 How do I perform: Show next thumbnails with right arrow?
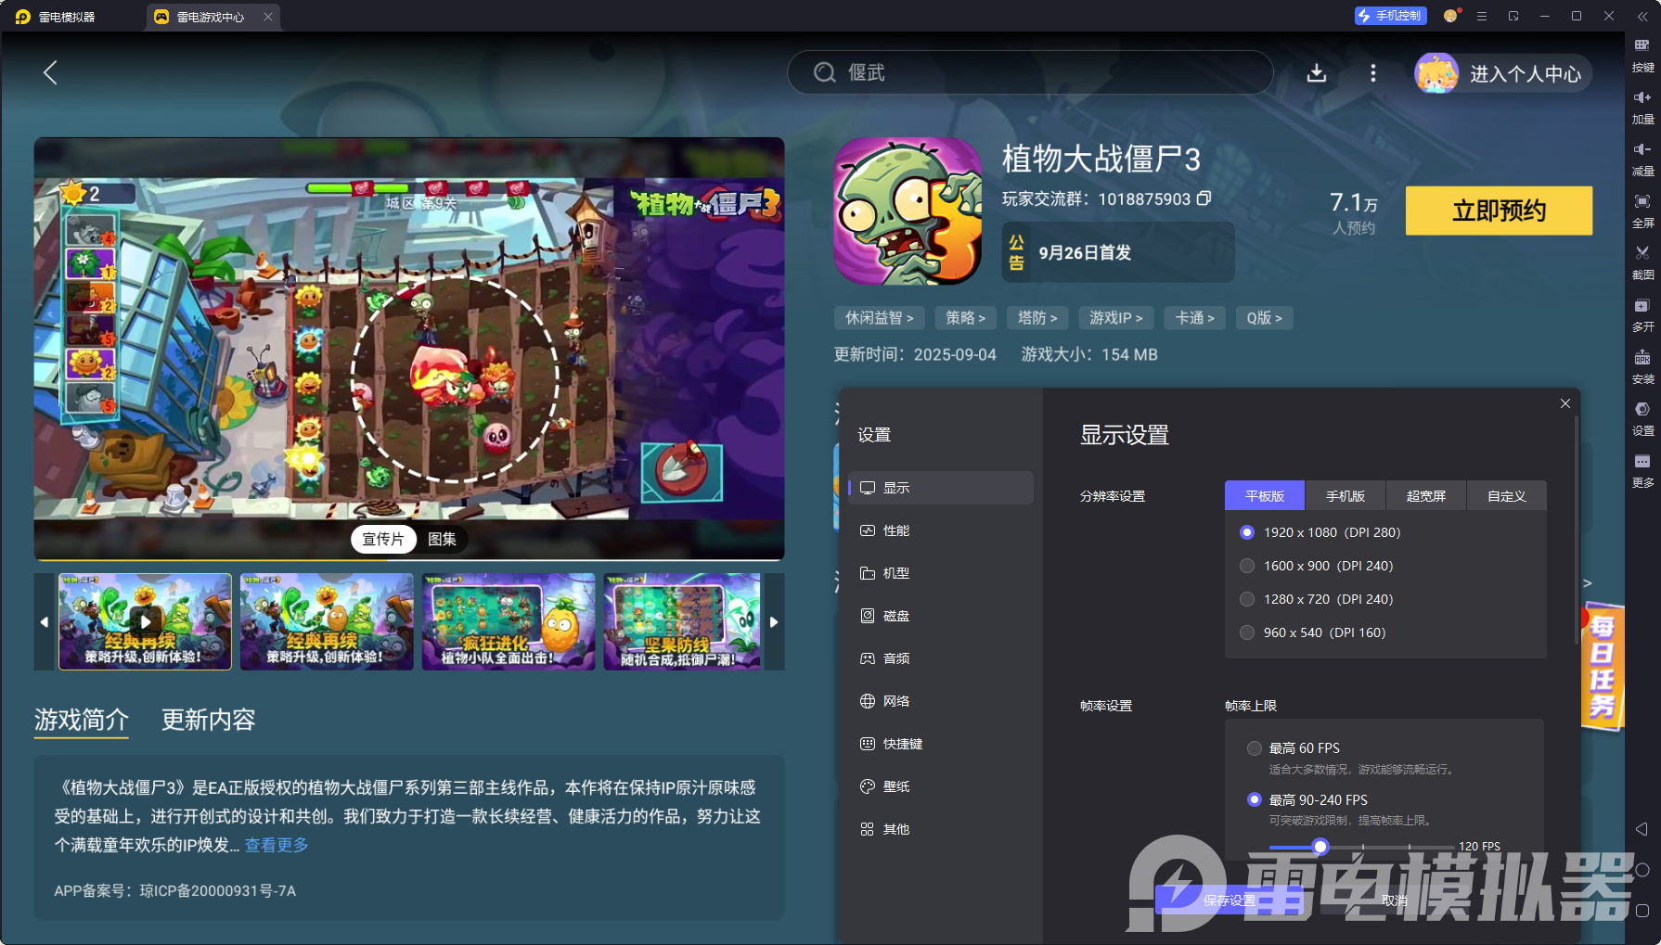[774, 621]
